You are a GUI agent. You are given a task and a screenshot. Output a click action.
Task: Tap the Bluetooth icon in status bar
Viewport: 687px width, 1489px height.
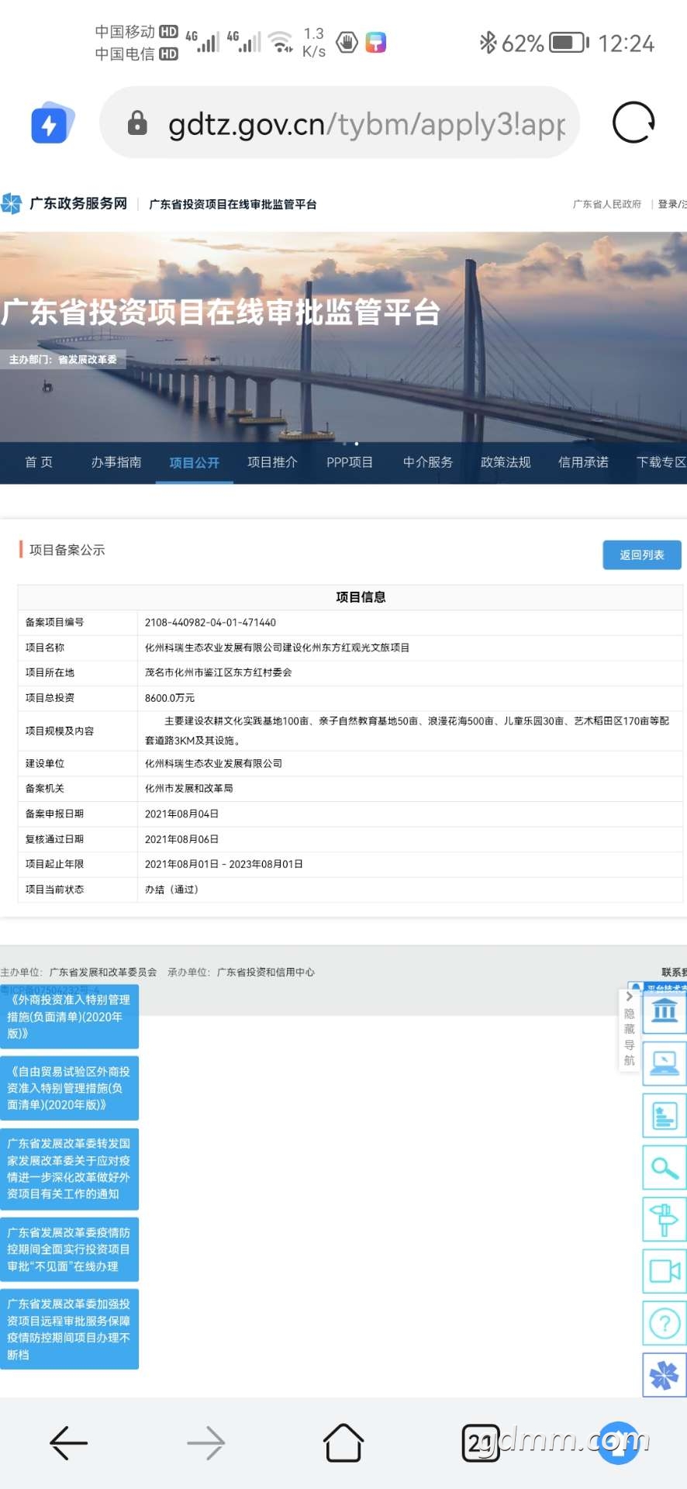point(488,43)
